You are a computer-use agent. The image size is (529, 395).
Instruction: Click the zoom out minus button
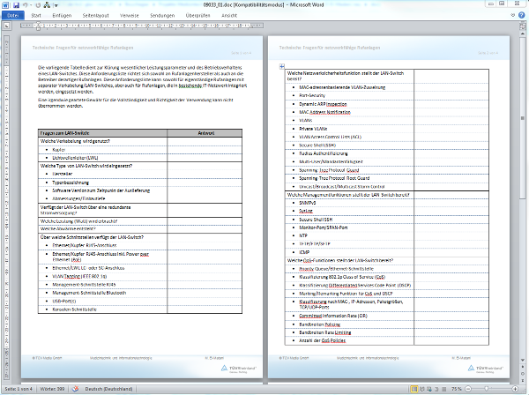pyautogui.click(x=468, y=389)
